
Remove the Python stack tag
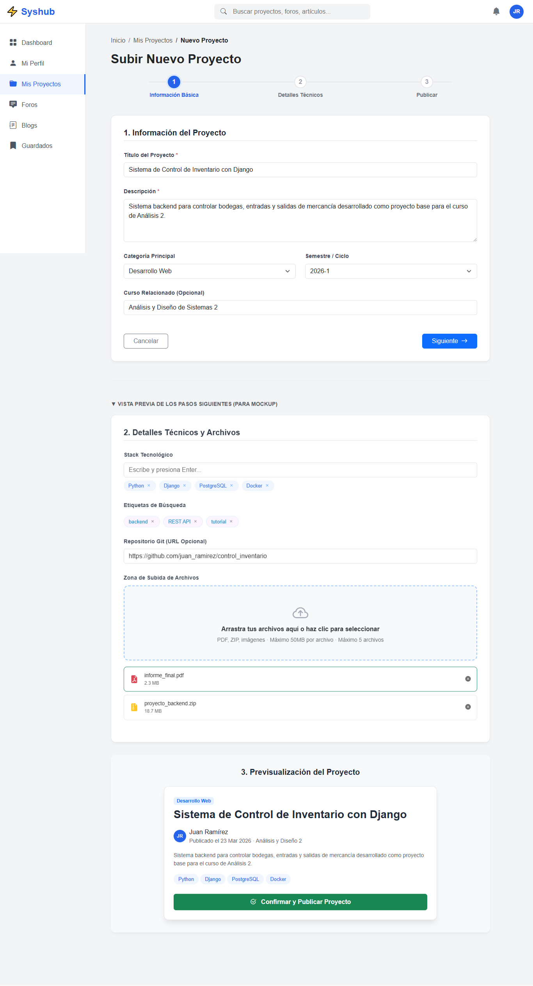(149, 486)
